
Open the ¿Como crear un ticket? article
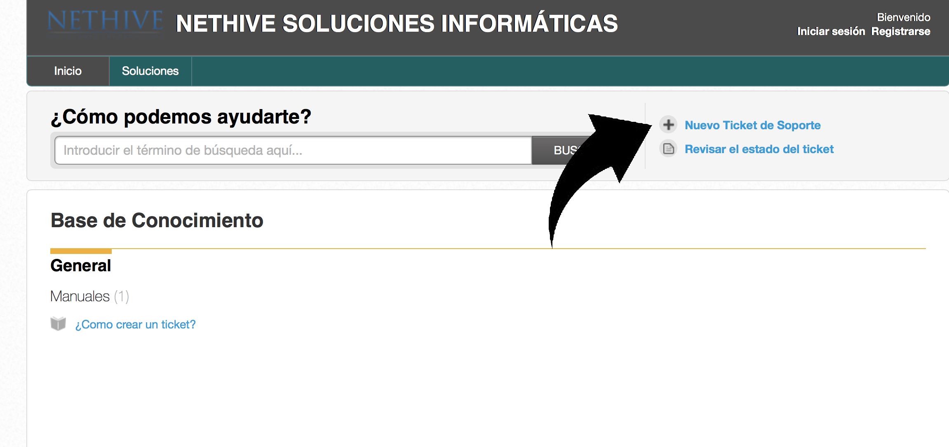pos(135,324)
